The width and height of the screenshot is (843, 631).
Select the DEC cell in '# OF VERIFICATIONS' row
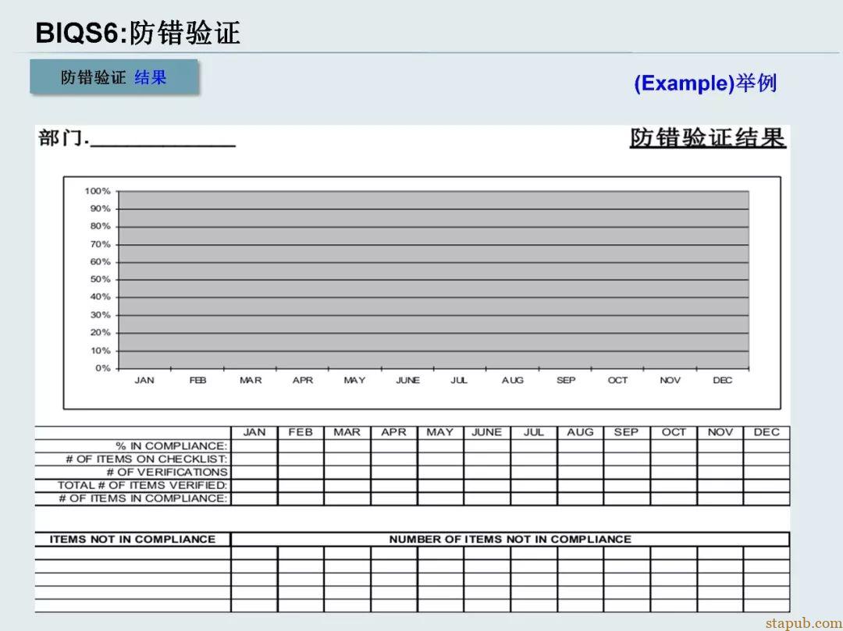(767, 472)
